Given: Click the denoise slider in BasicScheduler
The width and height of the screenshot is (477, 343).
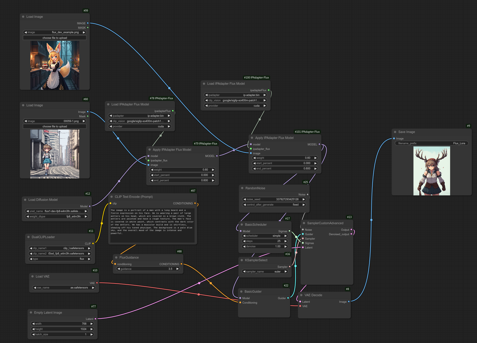Looking at the screenshot, I should tap(265, 246).
